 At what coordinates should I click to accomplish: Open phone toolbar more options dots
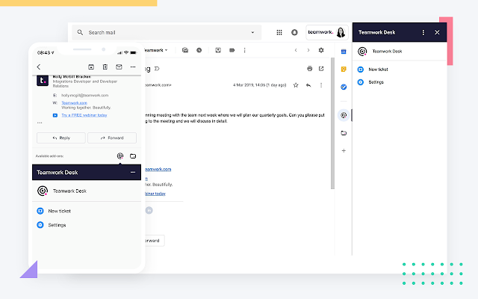point(133,67)
